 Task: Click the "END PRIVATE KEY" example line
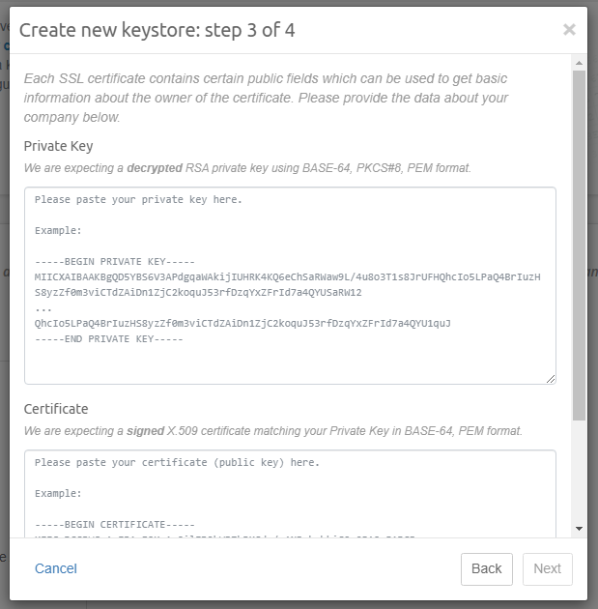point(108,339)
